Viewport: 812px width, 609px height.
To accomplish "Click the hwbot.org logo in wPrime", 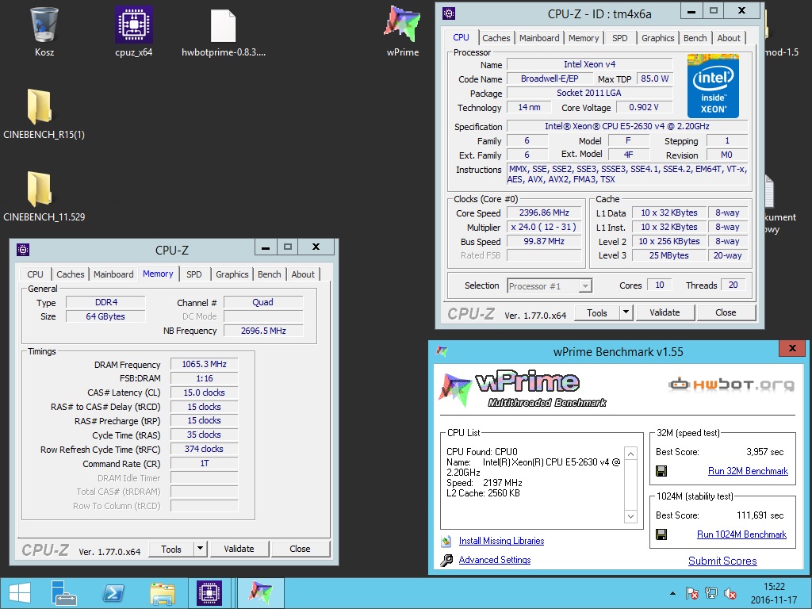I will coord(730,384).
